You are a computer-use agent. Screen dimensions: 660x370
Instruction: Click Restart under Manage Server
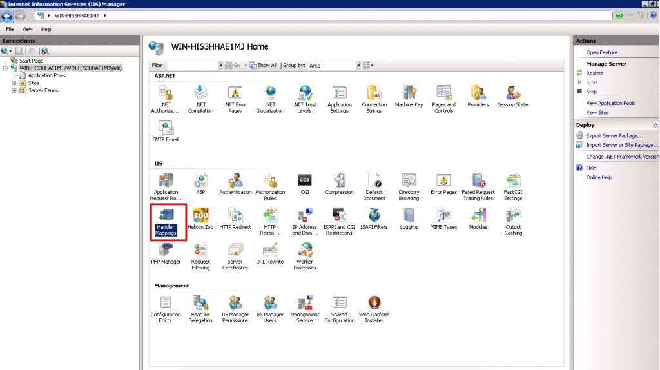[594, 73]
